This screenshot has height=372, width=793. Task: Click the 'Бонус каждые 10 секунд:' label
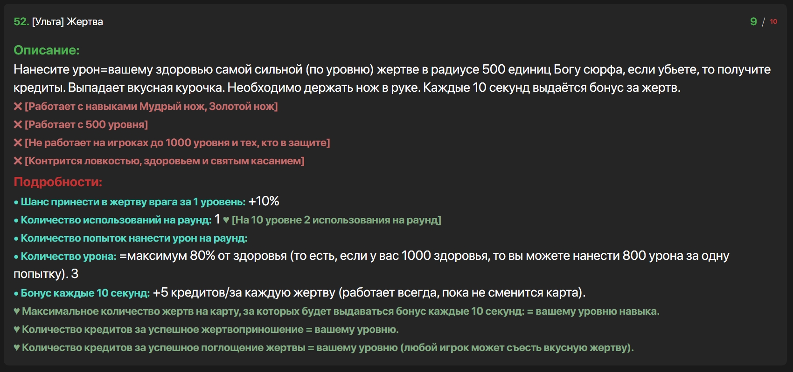point(85,293)
